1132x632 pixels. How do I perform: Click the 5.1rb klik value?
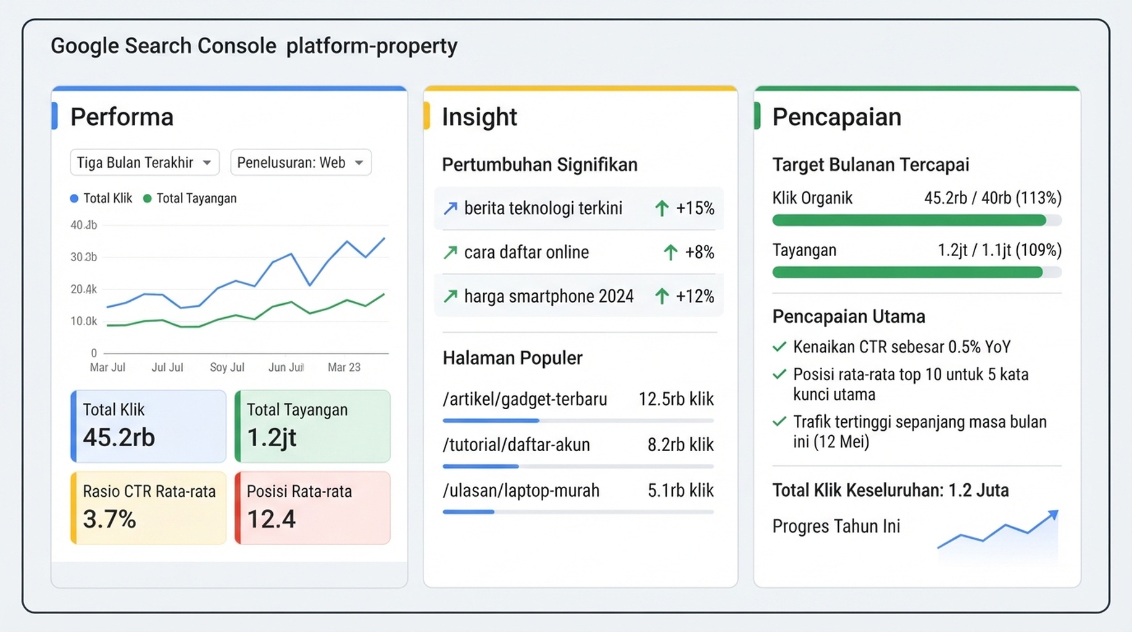pos(680,491)
